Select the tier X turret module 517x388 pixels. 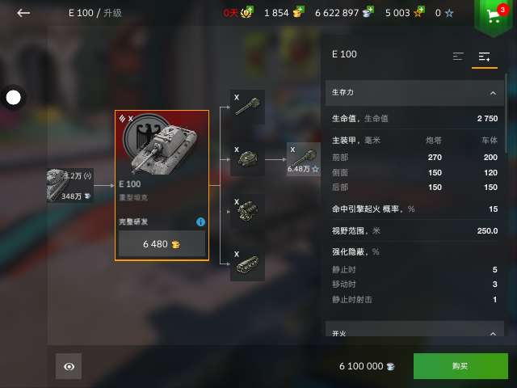pyautogui.click(x=247, y=159)
